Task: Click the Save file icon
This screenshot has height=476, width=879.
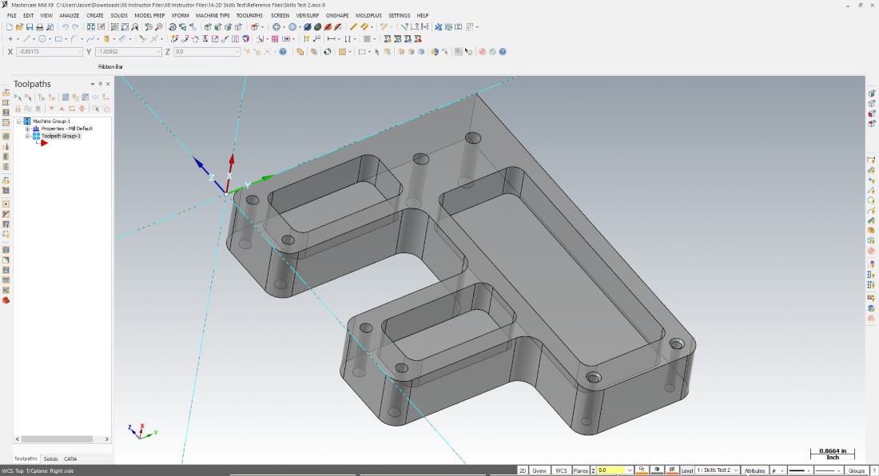Action: pos(30,27)
